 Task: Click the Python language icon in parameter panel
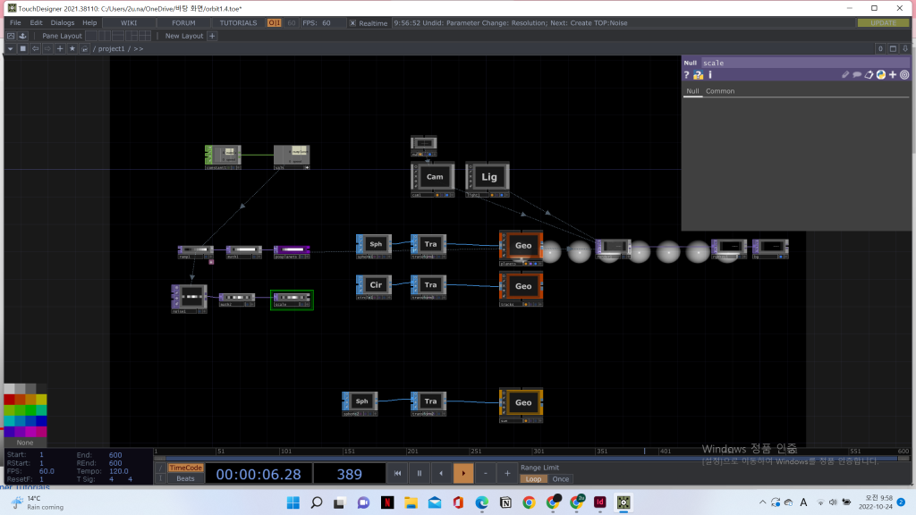point(881,75)
